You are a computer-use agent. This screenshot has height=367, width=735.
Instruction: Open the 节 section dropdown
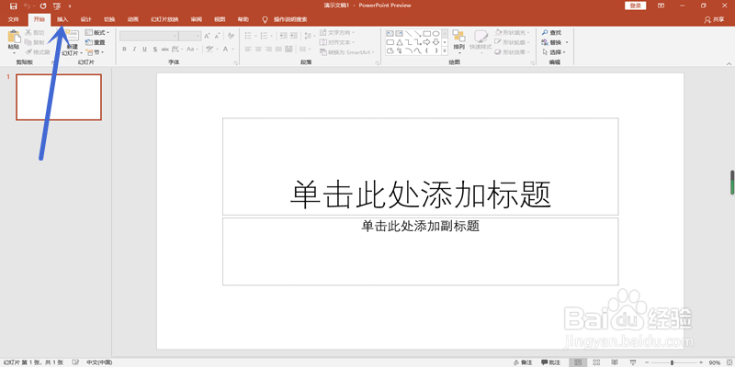pyautogui.click(x=96, y=52)
